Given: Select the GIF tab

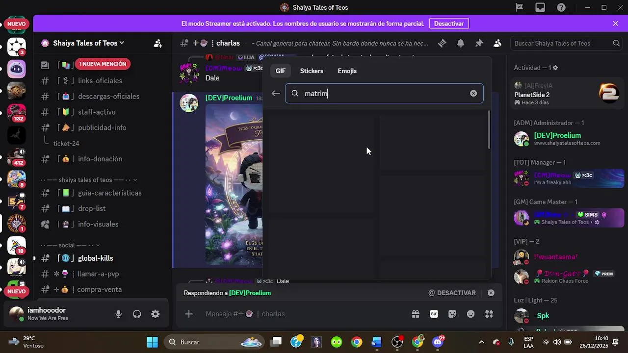Looking at the screenshot, I should click(x=280, y=71).
